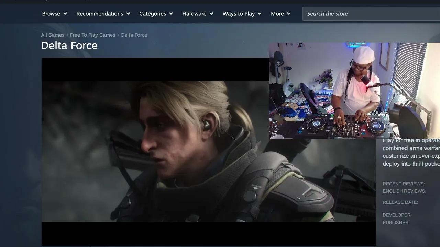Expand the More menu
Image resolution: width=440 pixels, height=247 pixels.
point(281,14)
